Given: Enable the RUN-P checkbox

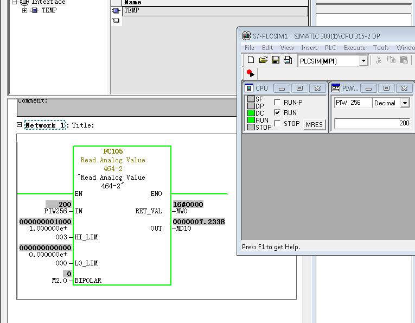Looking at the screenshot, I should pos(278,102).
